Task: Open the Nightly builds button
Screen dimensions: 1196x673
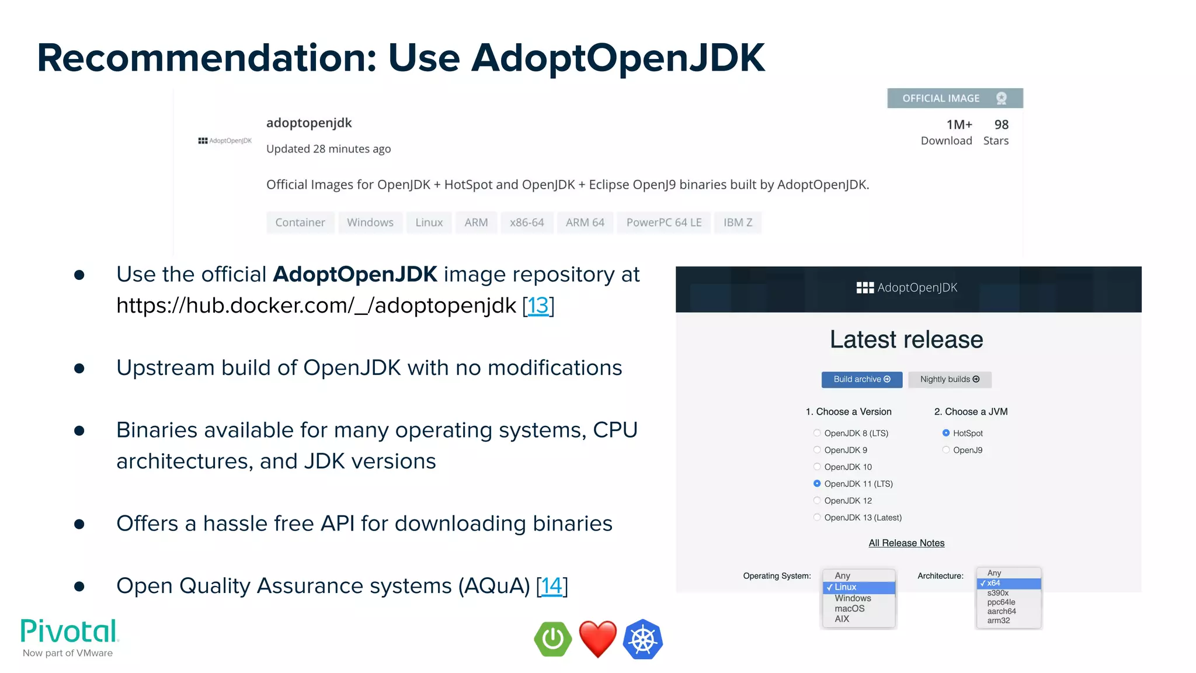Action: pyautogui.click(x=950, y=380)
